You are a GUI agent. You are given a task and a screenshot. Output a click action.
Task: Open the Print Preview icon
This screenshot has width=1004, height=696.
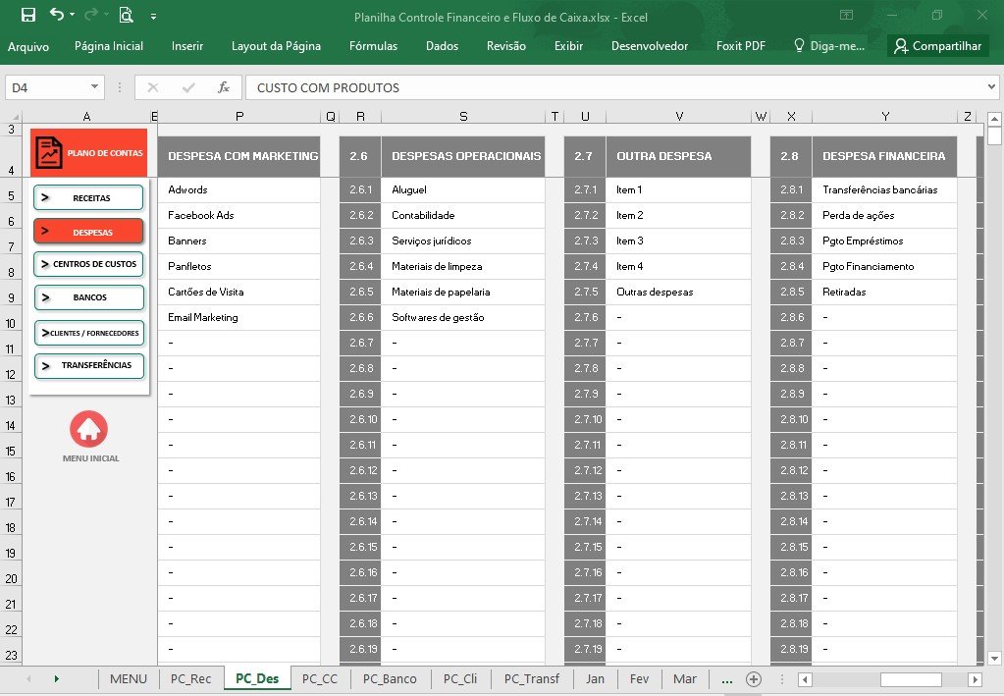[x=127, y=15]
